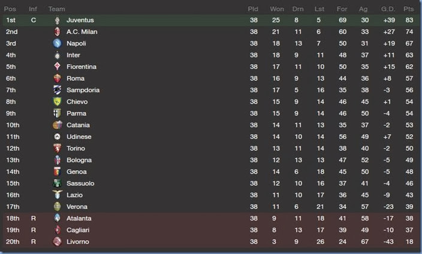Select the Torino team name
This screenshot has height=254, width=422.
point(77,149)
